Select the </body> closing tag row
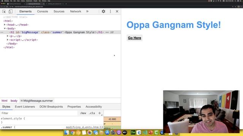The image size is (243, 136). point(12,44)
